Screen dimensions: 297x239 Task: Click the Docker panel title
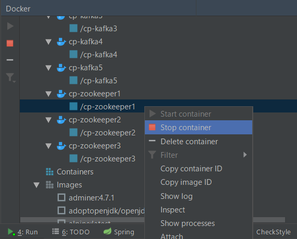point(18,9)
